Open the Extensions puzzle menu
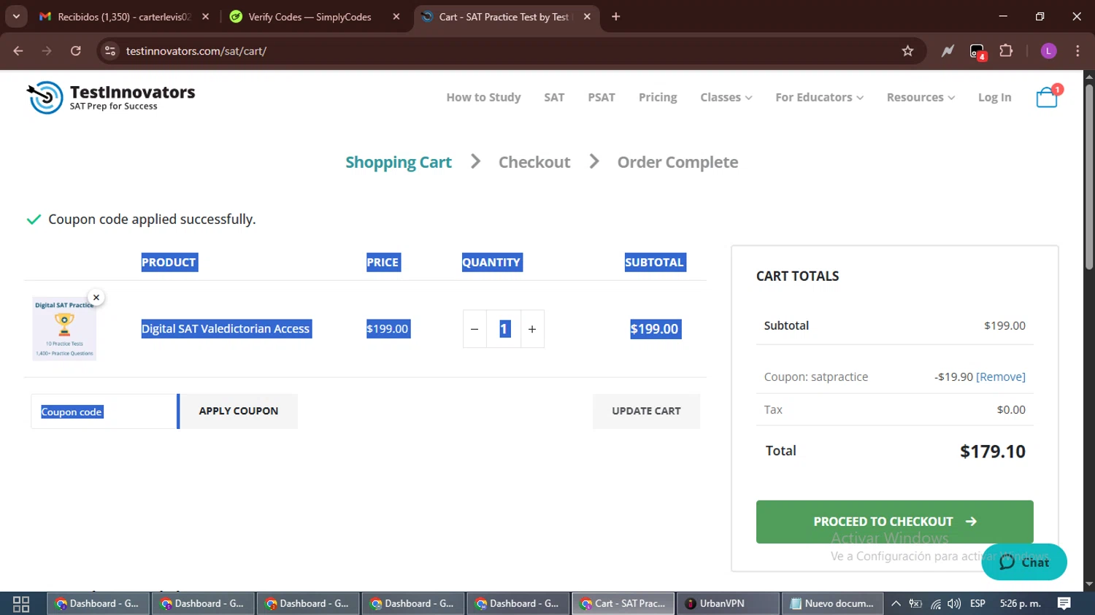Screen dimensions: 1095x615 click(1006, 51)
